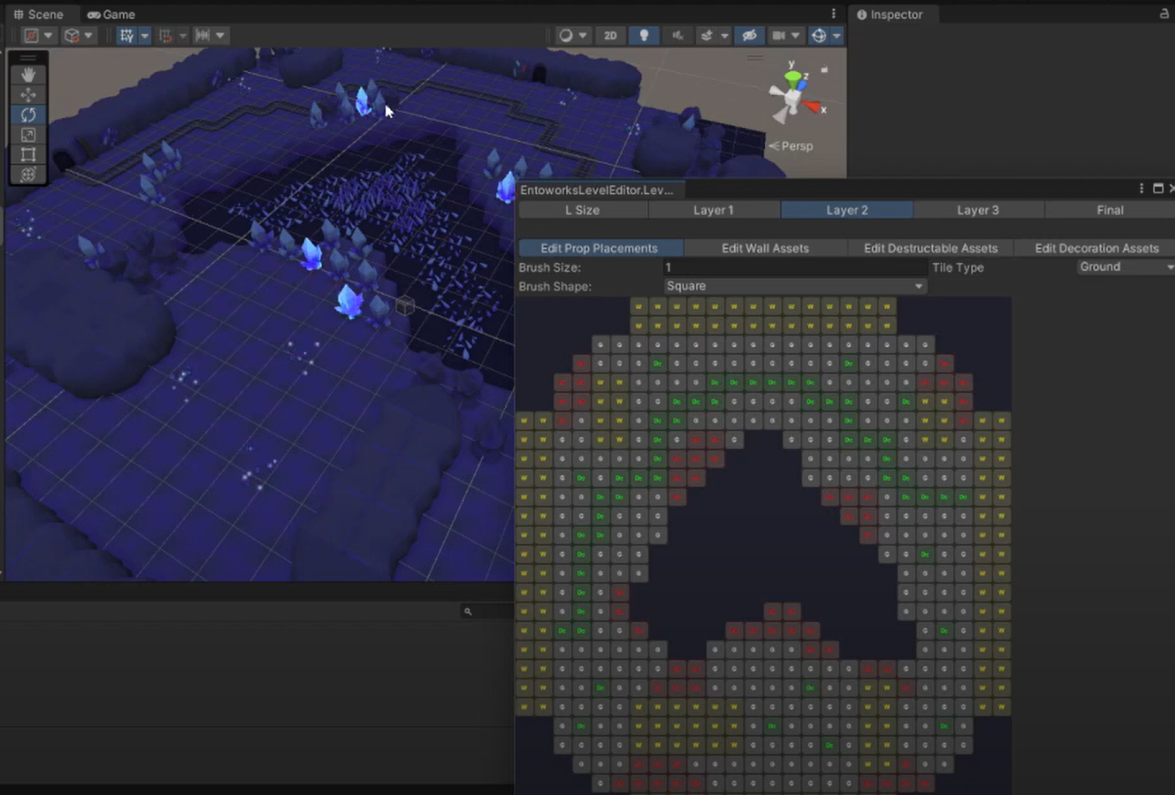Screen dimensions: 1175x795
Task: Select the Move tool
Action: tap(28, 95)
